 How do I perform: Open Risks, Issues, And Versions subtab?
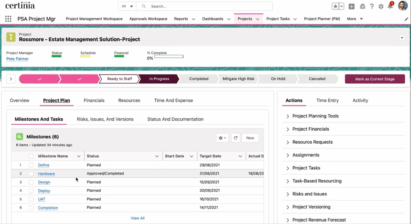tap(105, 119)
